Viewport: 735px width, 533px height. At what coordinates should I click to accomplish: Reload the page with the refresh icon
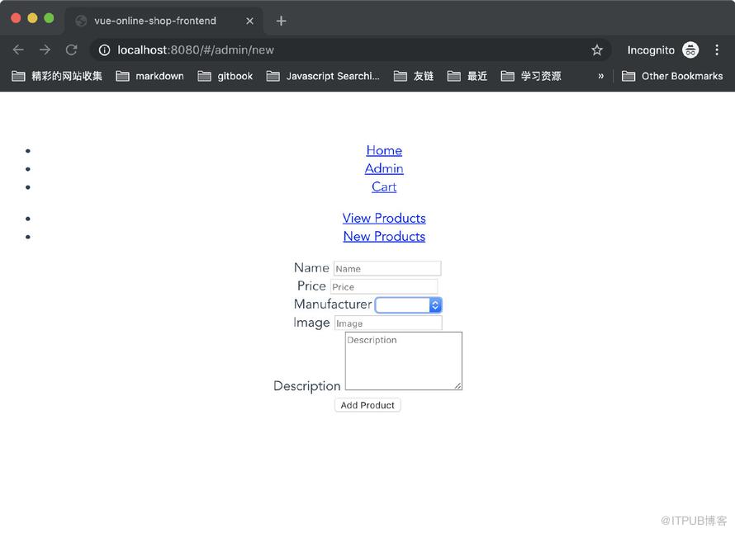(71, 50)
